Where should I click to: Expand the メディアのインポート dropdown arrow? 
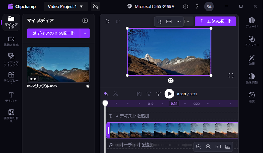pos(85,33)
